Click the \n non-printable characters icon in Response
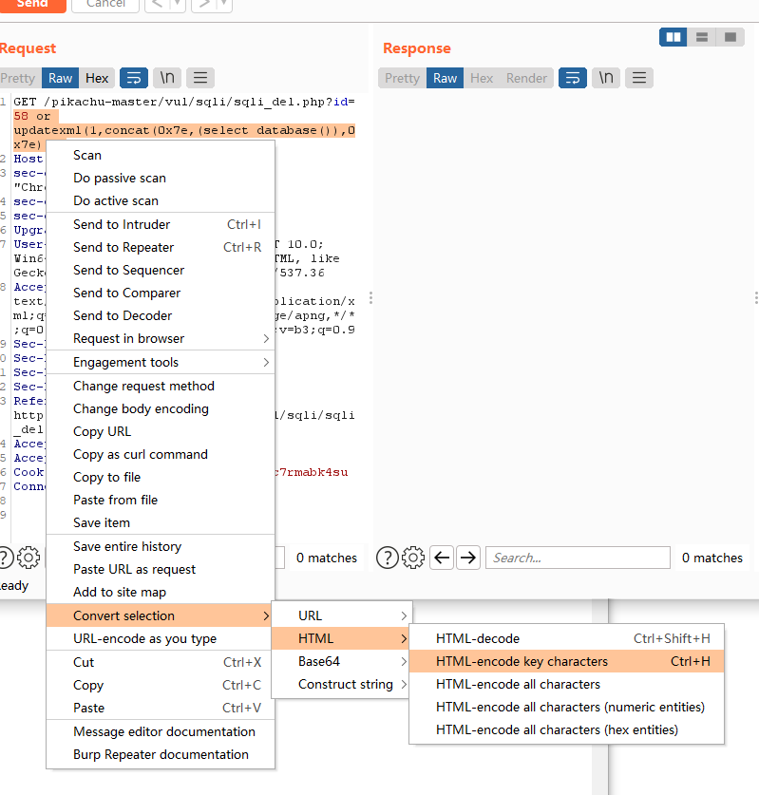This screenshot has height=795, width=759. (x=605, y=78)
